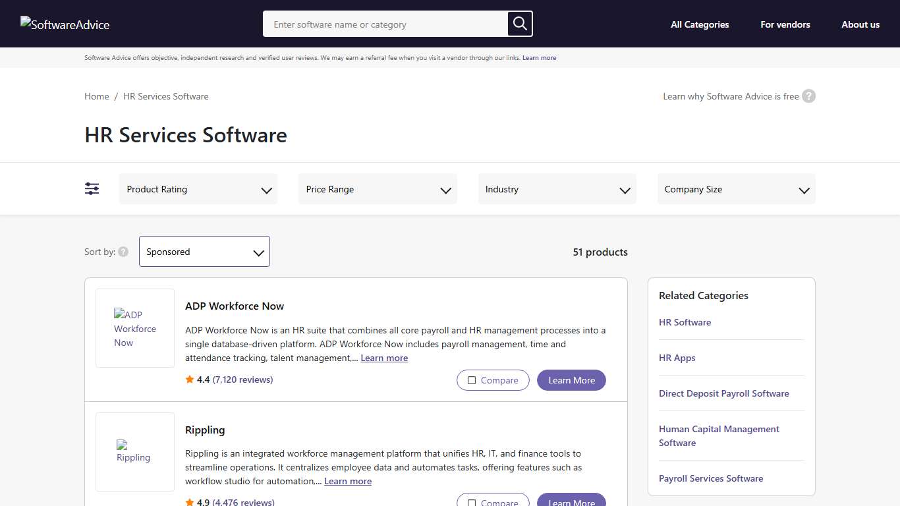This screenshot has height=506, width=900.
Task: Open the filters icon beside Product Rating
Action: [92, 188]
